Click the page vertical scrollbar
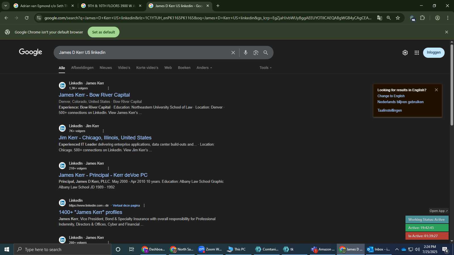The height and width of the screenshot is (255, 454). point(452,85)
